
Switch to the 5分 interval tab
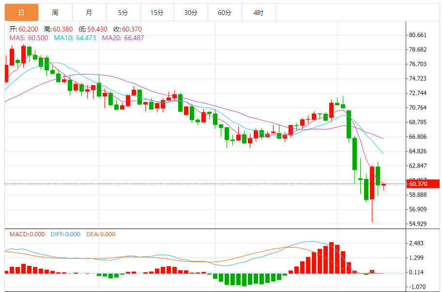123,13
